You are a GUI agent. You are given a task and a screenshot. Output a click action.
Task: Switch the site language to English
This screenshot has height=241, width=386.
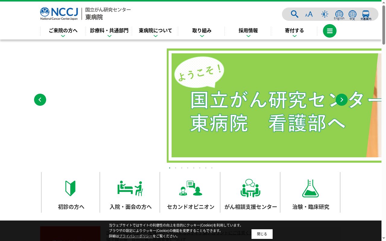coord(339,15)
